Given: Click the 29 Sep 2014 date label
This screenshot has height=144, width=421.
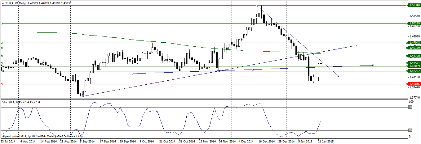Looking at the screenshot, I should (x=128, y=142).
